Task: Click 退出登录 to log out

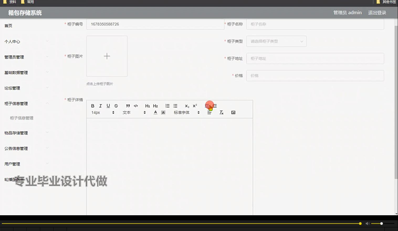Action: (377, 12)
